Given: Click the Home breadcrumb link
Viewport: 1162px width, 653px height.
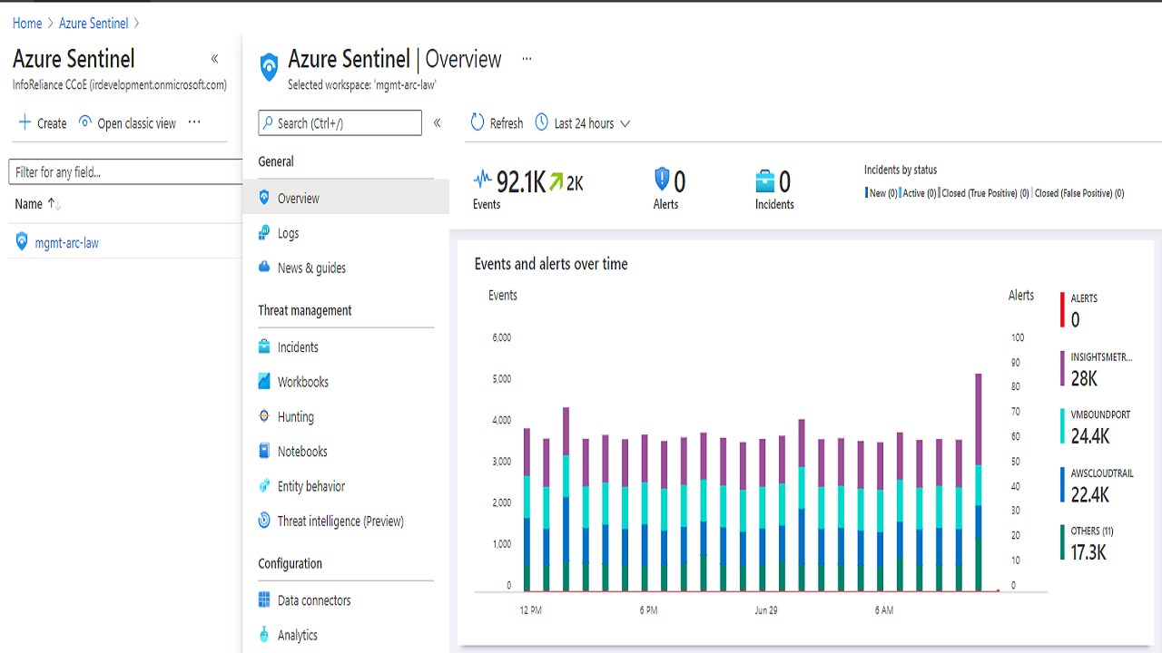Looking at the screenshot, I should pyautogui.click(x=27, y=23).
